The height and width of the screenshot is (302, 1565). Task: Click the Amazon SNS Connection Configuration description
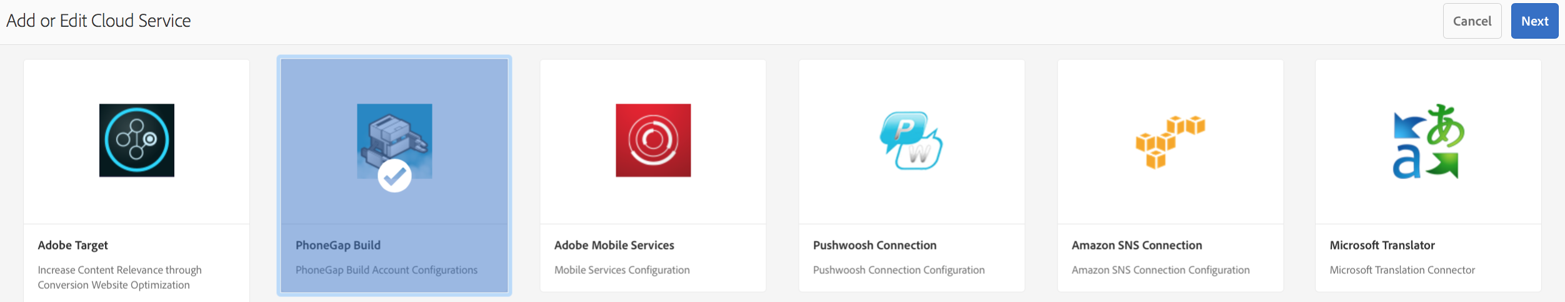[x=1161, y=270]
